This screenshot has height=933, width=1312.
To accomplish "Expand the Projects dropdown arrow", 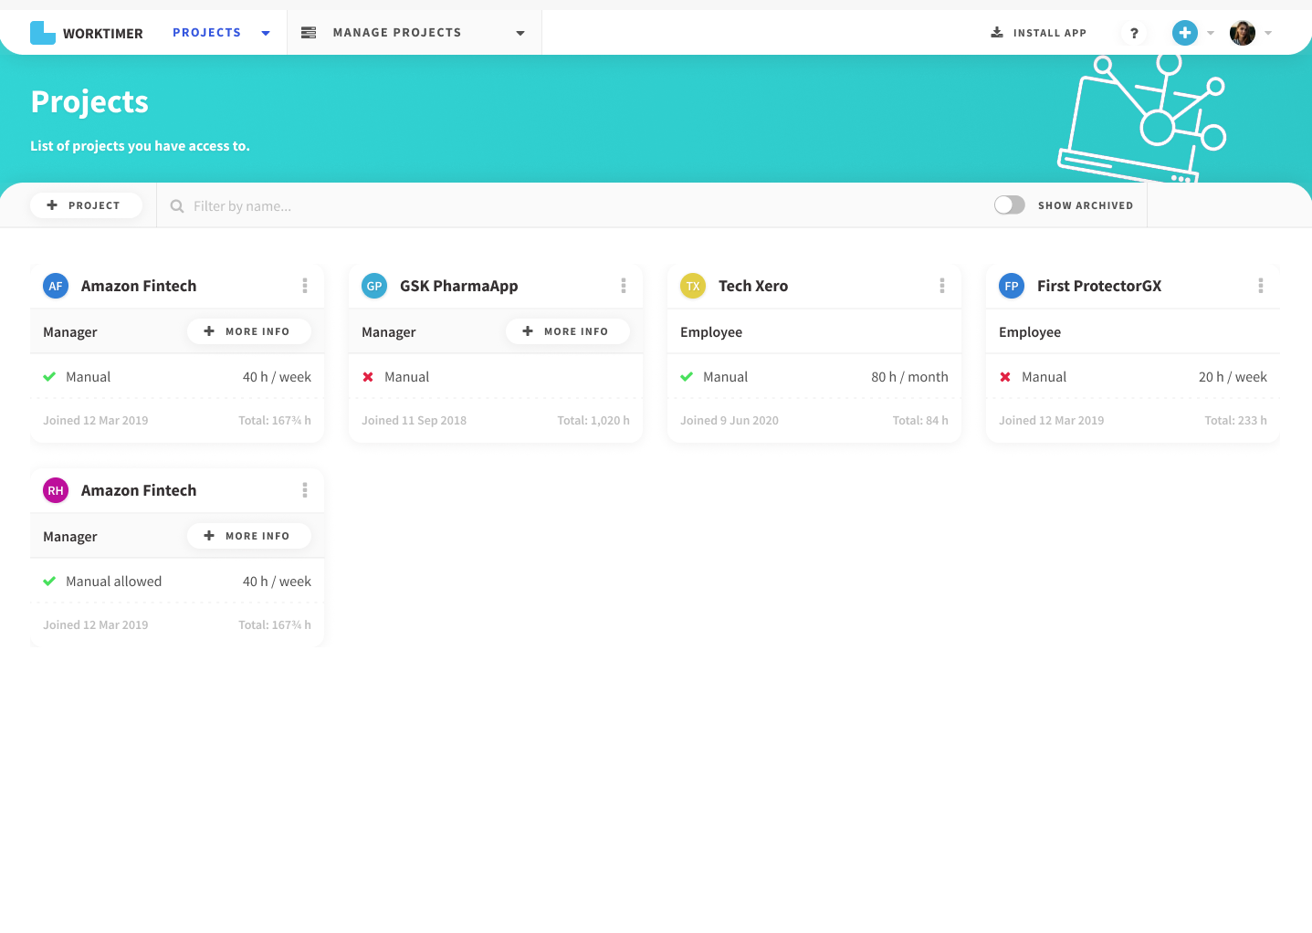I will (266, 33).
